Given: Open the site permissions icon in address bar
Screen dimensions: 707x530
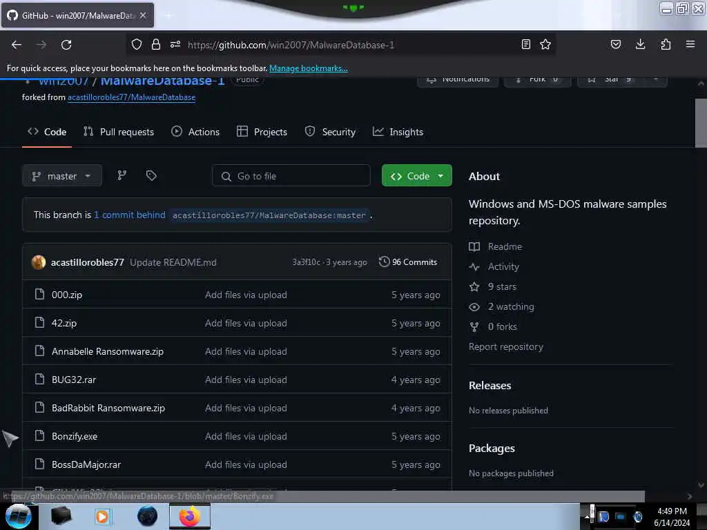Looking at the screenshot, I should (175, 44).
